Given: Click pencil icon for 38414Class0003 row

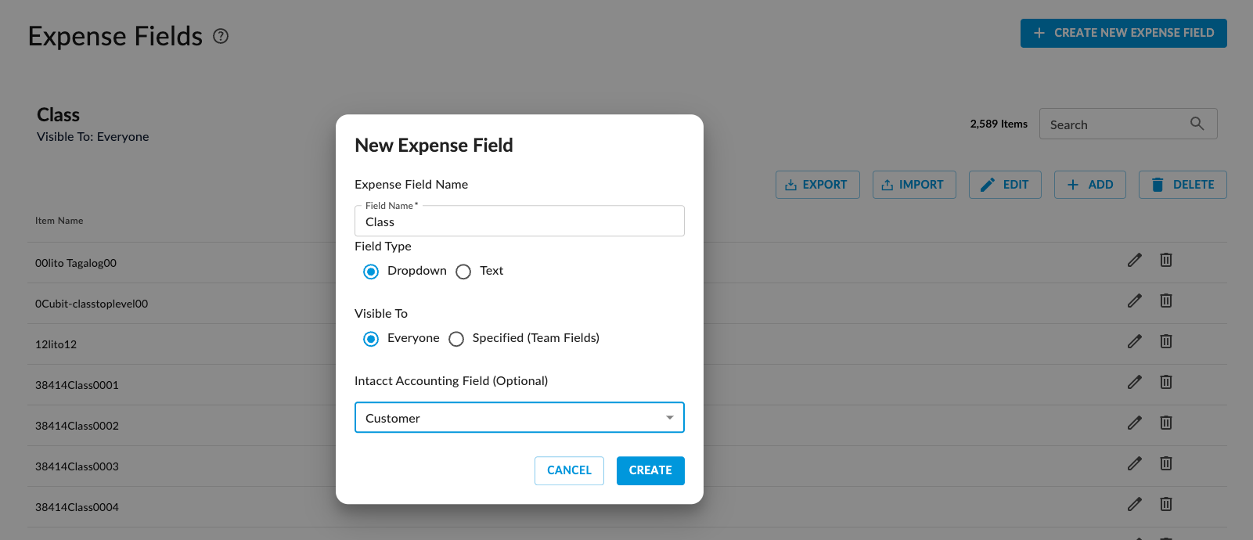Looking at the screenshot, I should [1134, 463].
